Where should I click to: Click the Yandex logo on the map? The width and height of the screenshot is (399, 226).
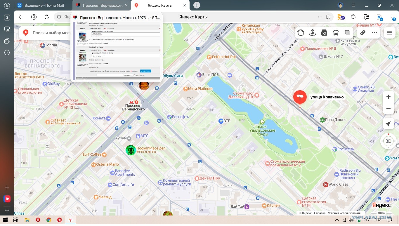[381, 205]
